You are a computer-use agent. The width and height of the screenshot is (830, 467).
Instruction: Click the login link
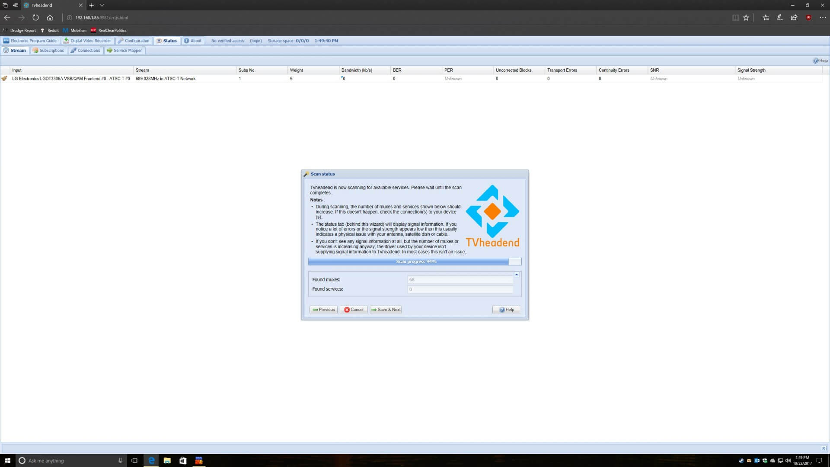255,41
